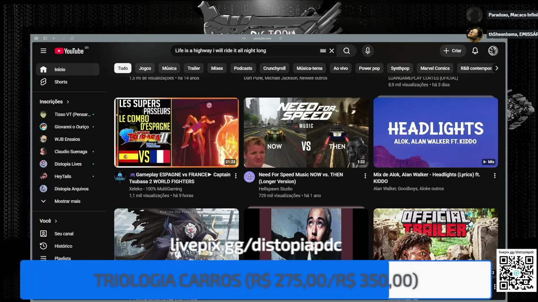Select the Jogos filter chip
The image size is (538, 302).
[x=145, y=68]
